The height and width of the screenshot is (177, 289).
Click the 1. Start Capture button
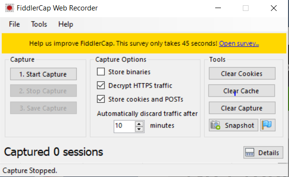[x=43, y=74]
